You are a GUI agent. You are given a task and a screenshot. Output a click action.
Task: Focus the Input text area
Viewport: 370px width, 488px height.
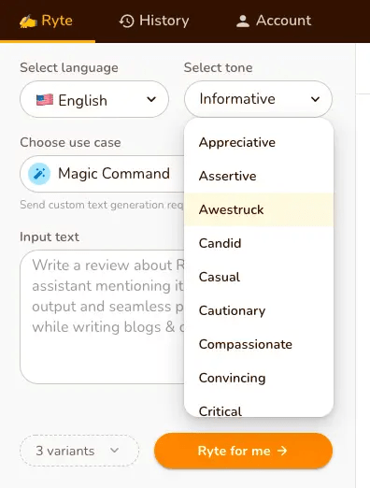103,317
